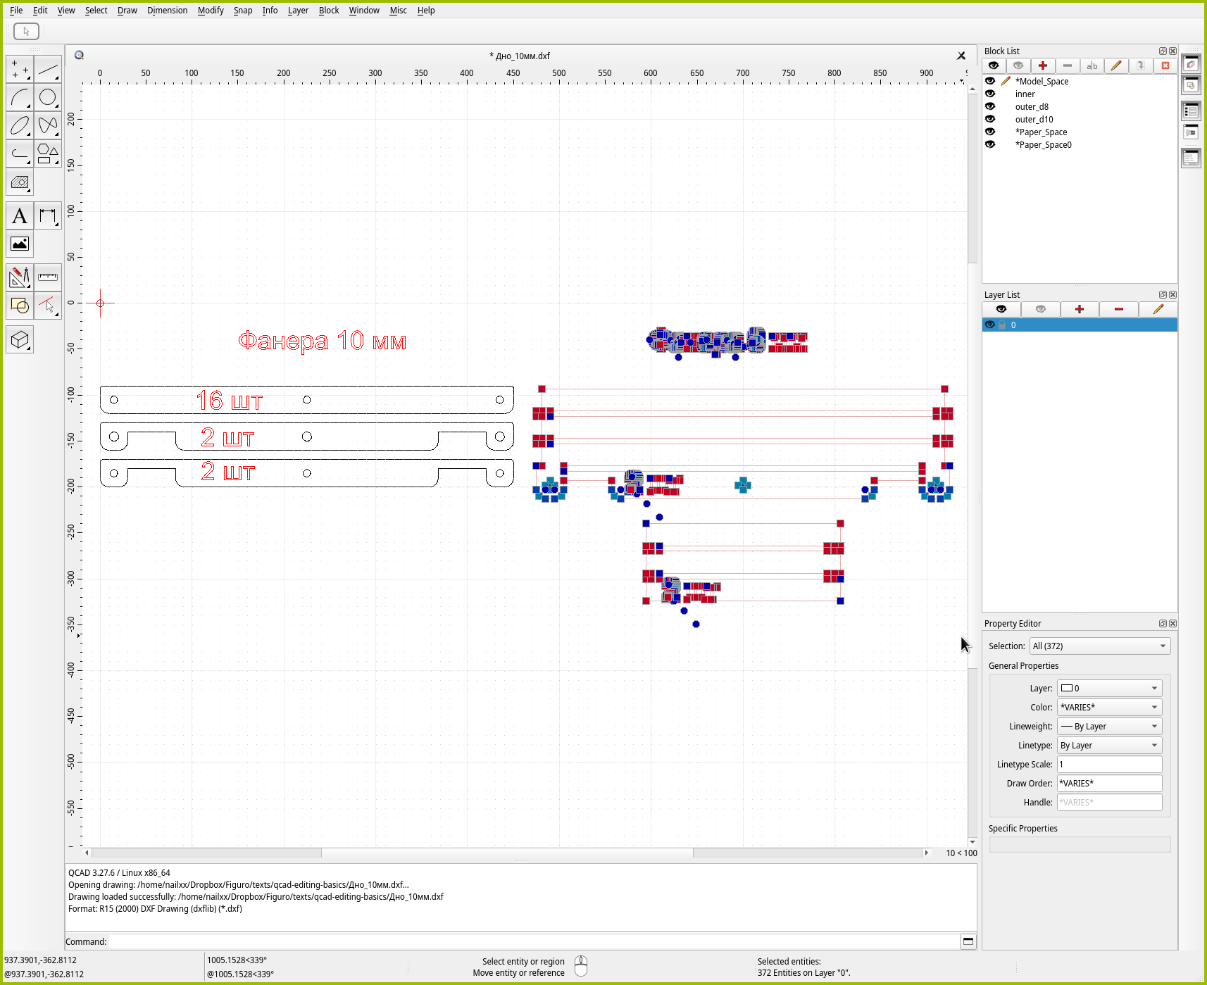The height and width of the screenshot is (985, 1207).
Task: Open the Lineweight dropdown
Action: [1109, 726]
